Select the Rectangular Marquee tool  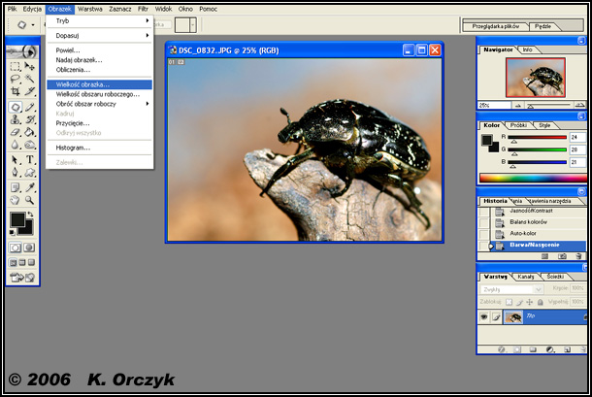(x=16, y=66)
